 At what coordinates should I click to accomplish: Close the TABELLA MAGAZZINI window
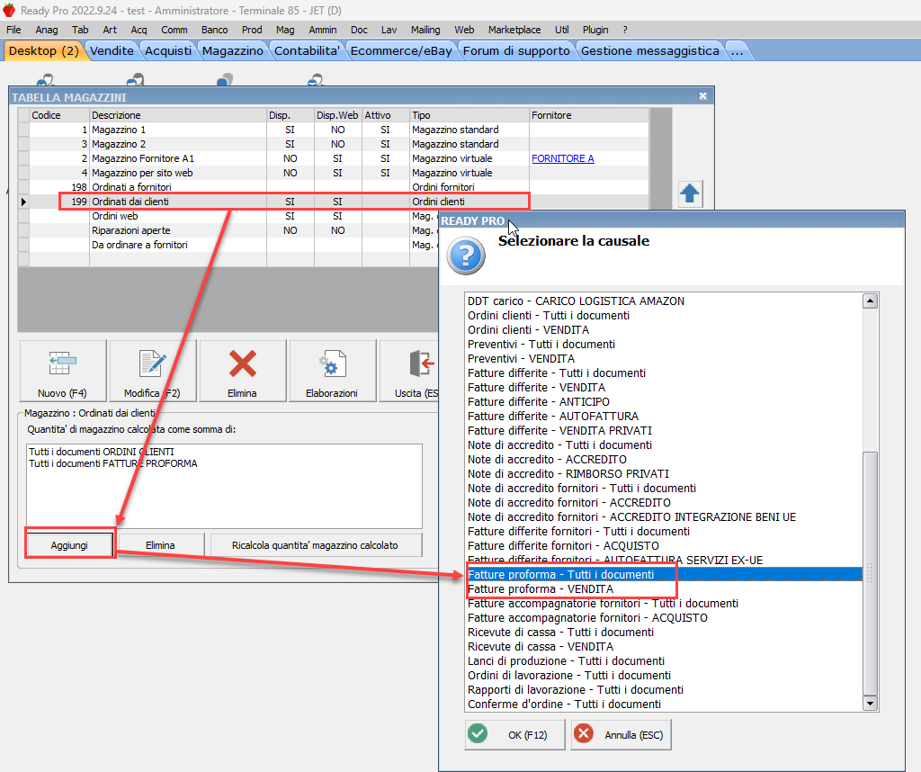click(x=702, y=96)
